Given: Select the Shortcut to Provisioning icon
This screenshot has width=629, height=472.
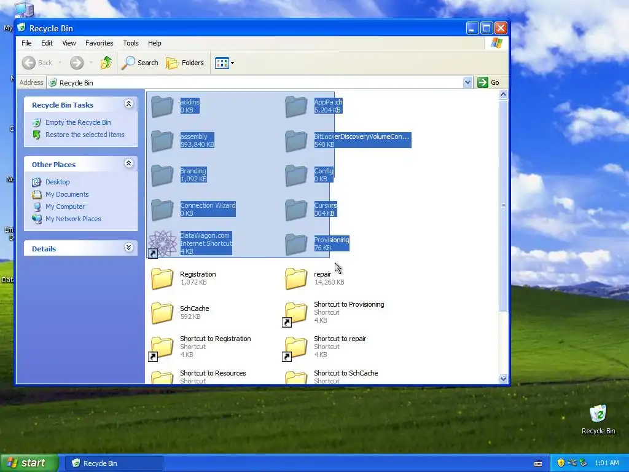Looking at the screenshot, I should 295,313.
